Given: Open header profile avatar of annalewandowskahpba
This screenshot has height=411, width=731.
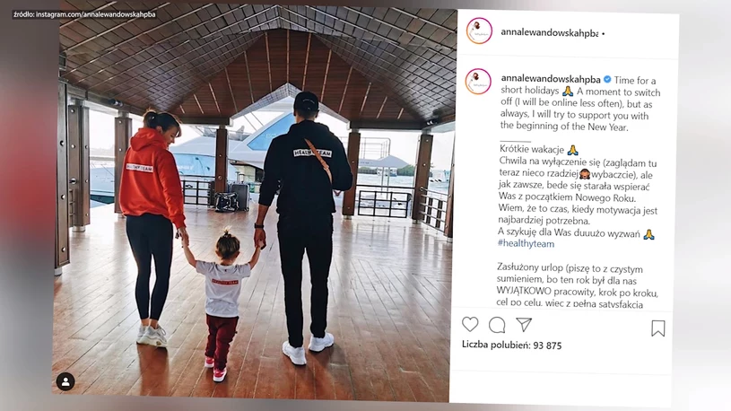Looking at the screenshot, I should [x=479, y=31].
